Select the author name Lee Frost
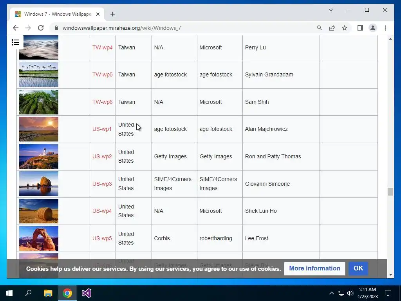 coord(256,238)
